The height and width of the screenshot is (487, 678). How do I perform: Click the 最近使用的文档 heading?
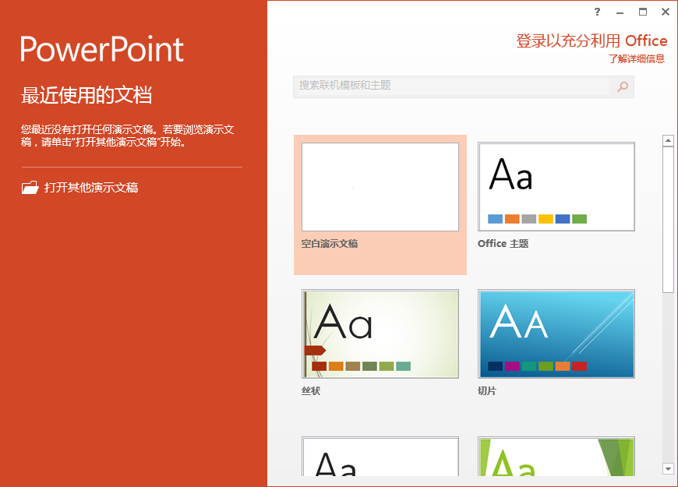click(x=87, y=95)
